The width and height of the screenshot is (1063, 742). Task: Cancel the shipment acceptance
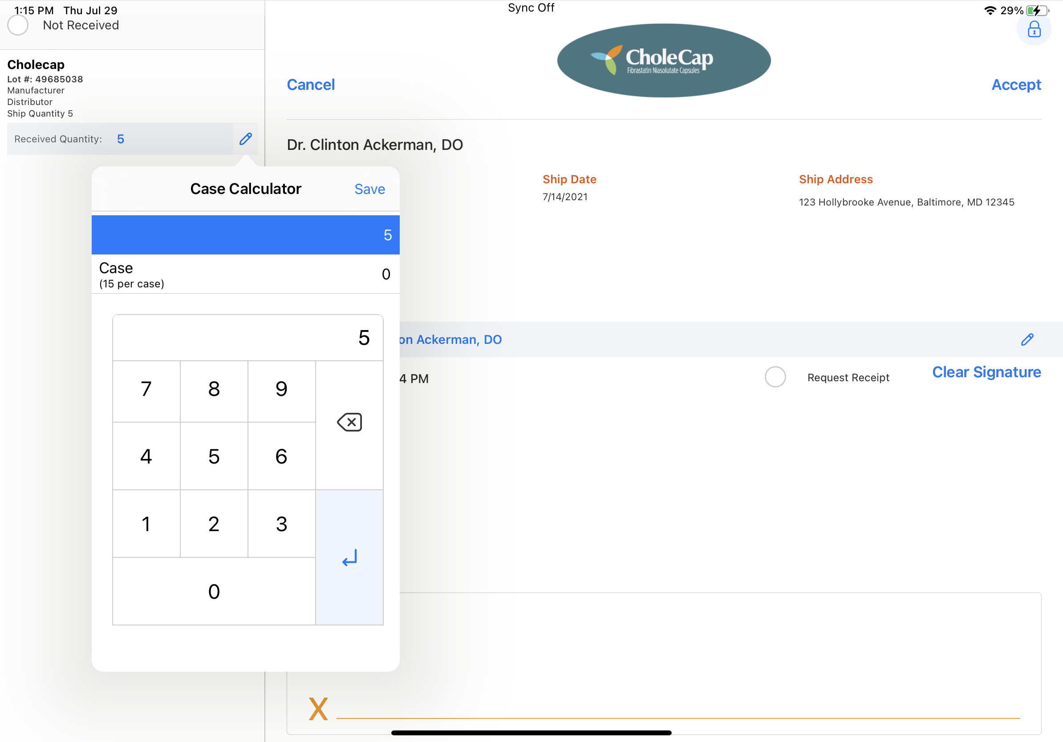click(x=311, y=85)
